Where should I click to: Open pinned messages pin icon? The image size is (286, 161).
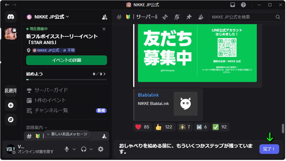click(x=189, y=17)
